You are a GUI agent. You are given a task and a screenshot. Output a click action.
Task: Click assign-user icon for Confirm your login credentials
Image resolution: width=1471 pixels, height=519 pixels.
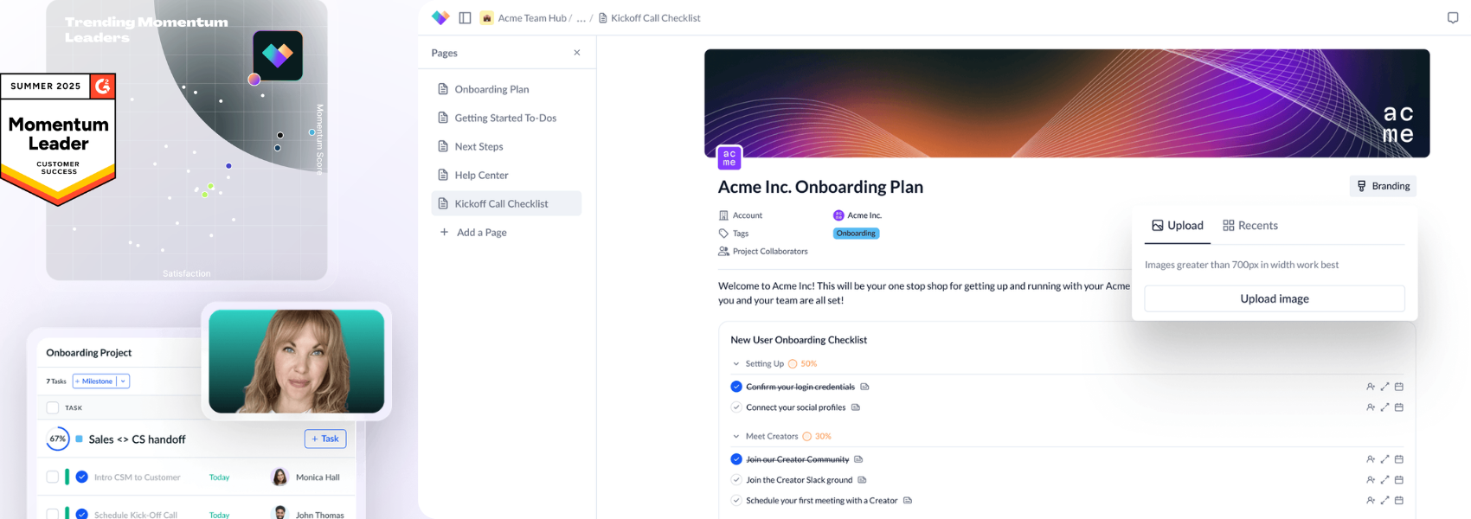coord(1371,387)
